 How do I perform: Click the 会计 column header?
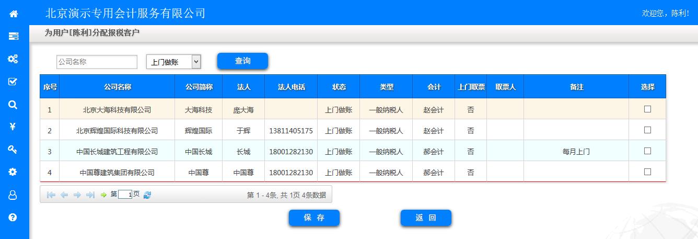tap(434, 86)
